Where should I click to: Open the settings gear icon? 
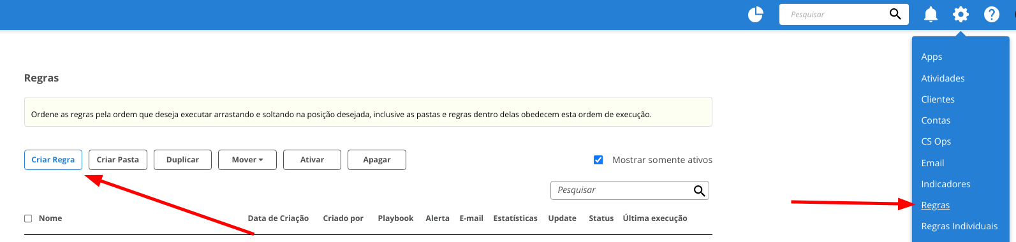pos(961,14)
